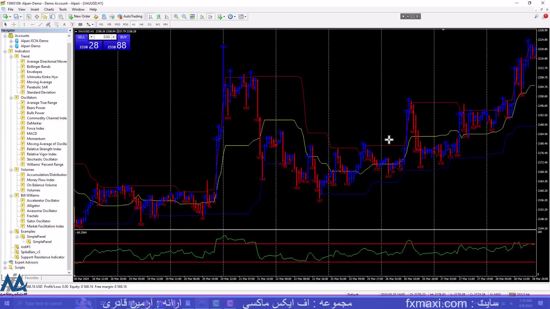
Task: Open the lot volume dropdown arrow
Action: tap(91, 37)
